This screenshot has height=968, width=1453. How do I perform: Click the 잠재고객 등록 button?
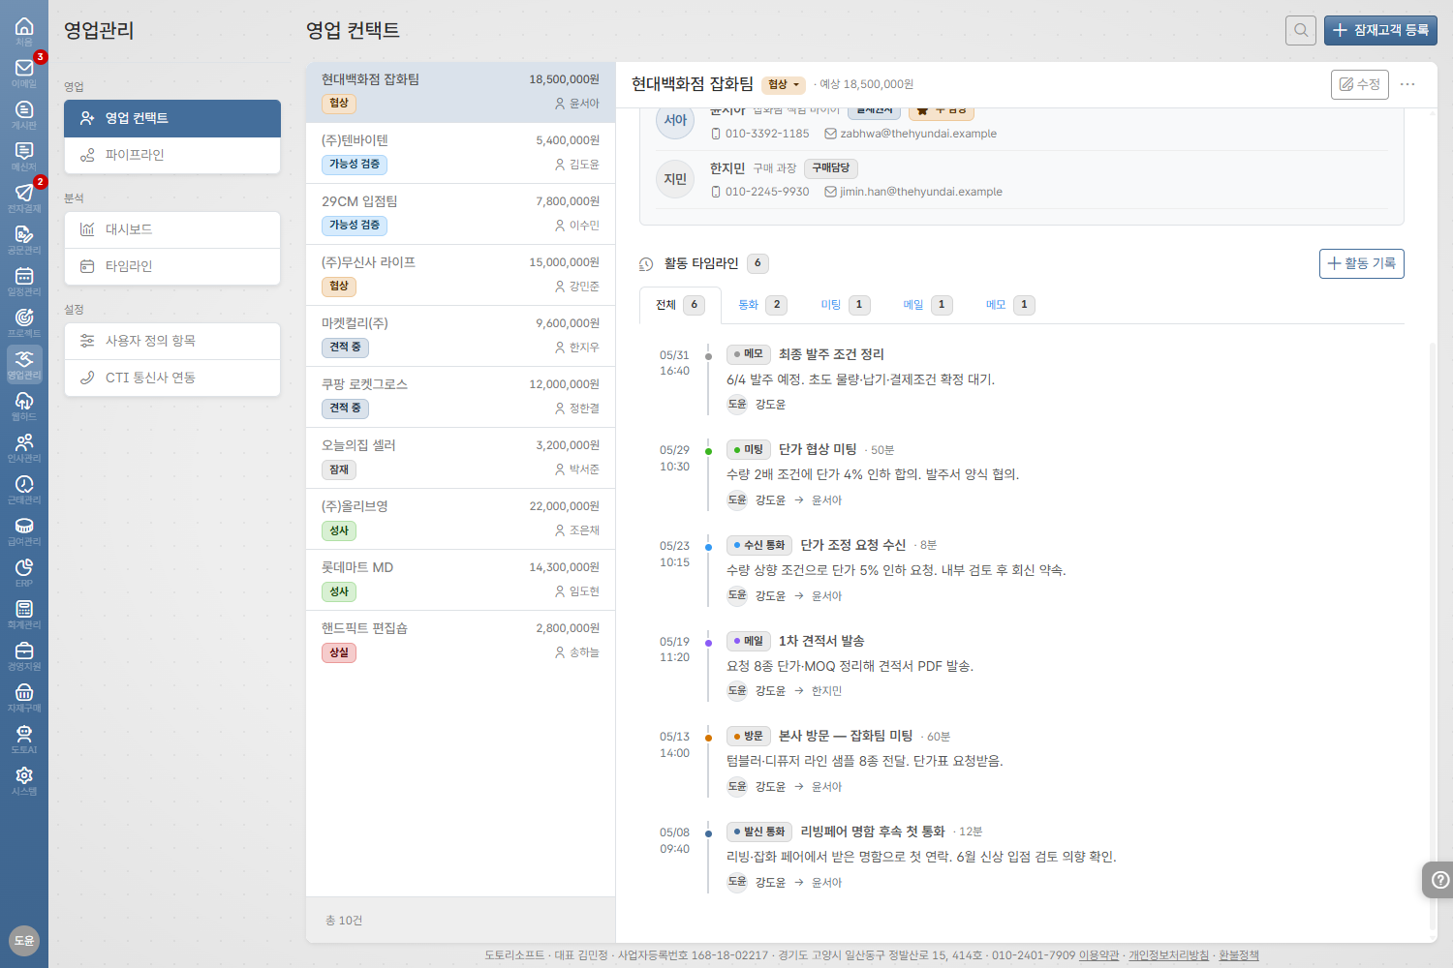click(1380, 30)
